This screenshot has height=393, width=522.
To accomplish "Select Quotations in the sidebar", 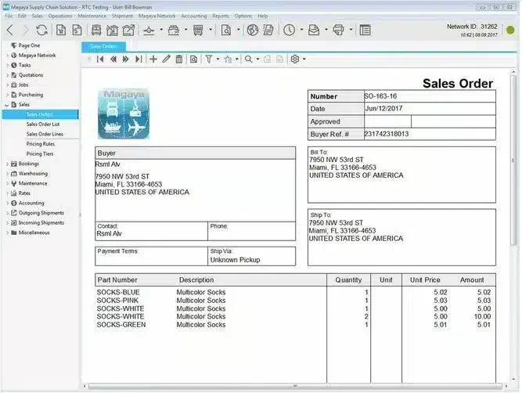I will click(x=31, y=75).
